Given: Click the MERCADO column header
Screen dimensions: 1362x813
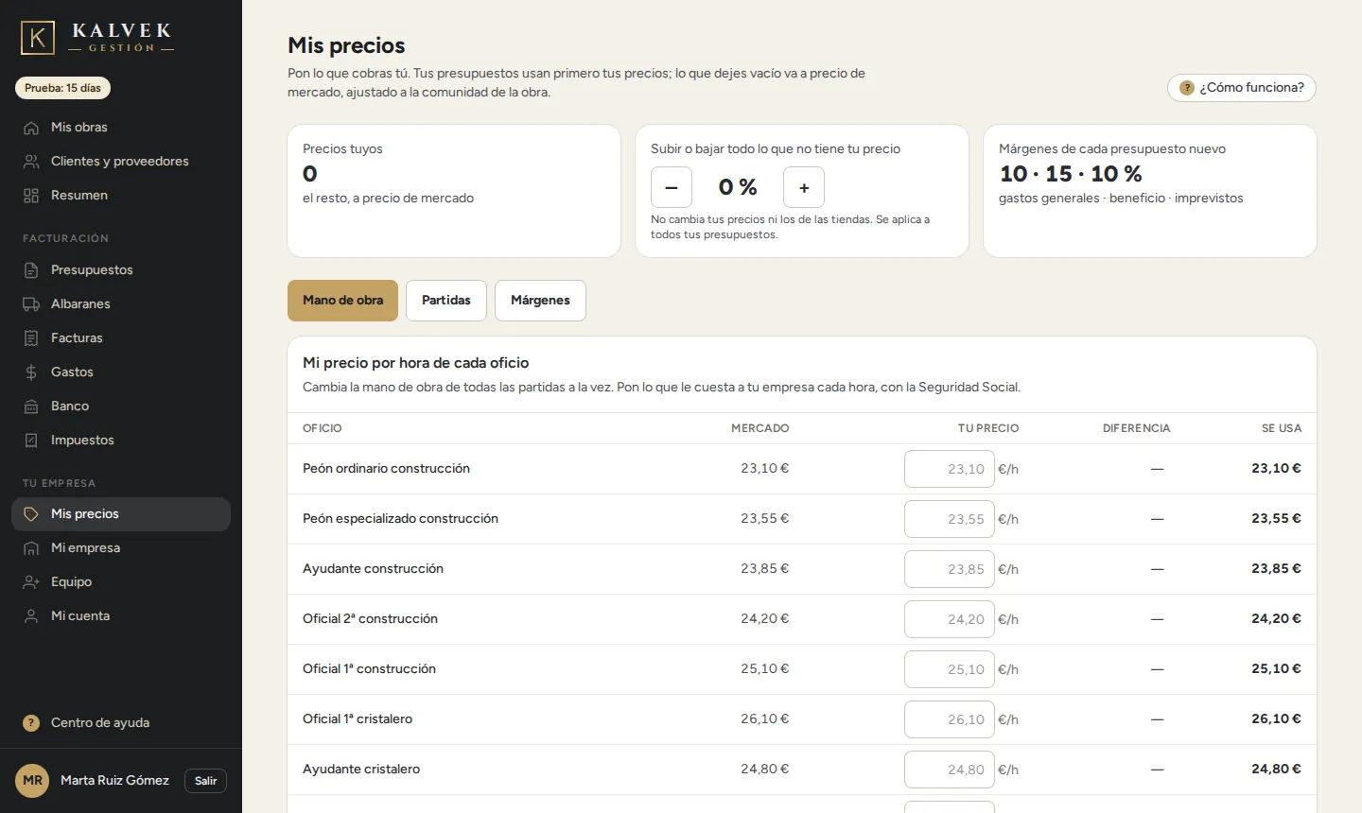Looking at the screenshot, I should pos(760,428).
